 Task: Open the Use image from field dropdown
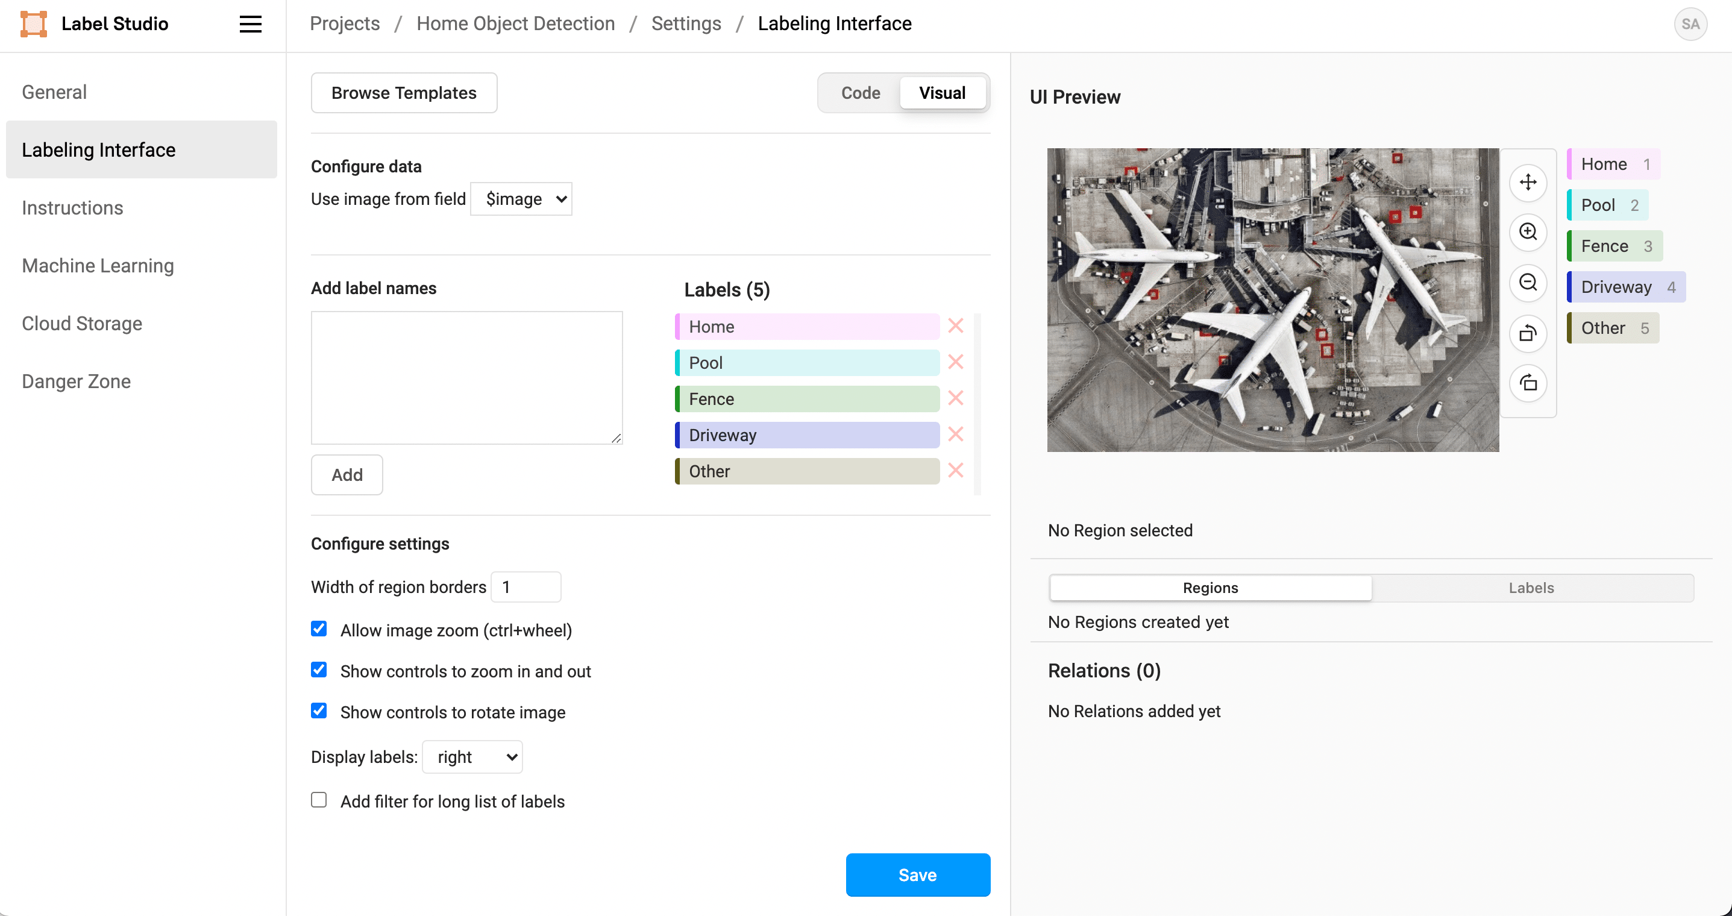(521, 199)
